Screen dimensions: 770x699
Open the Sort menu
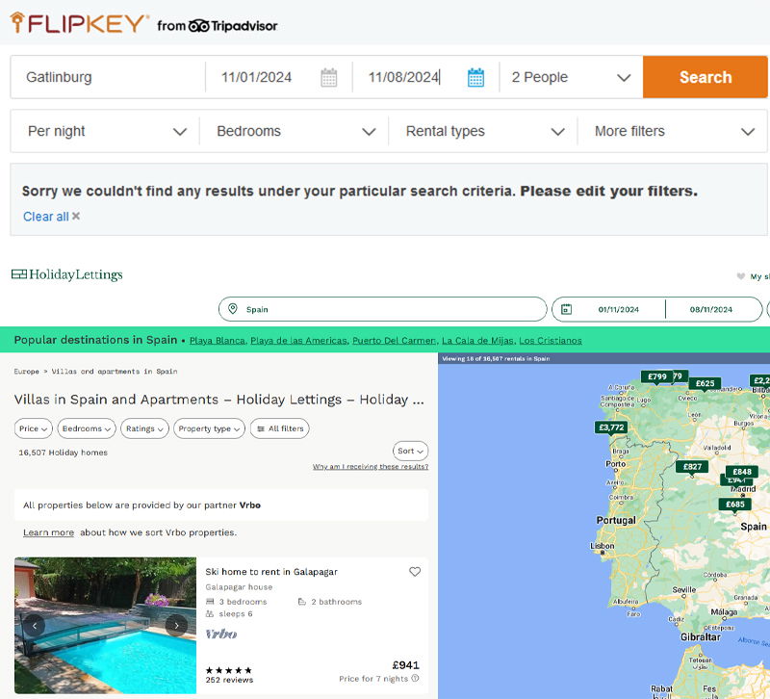(410, 451)
